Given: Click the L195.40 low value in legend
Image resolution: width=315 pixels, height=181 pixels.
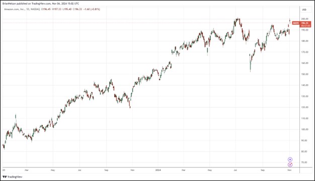Looking at the screenshot, I should click(67, 9).
